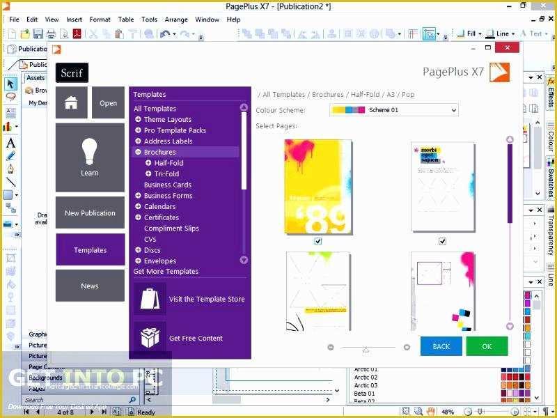This screenshot has height=418, width=557.
Task: Select the Lasso tool
Action: 10,97
